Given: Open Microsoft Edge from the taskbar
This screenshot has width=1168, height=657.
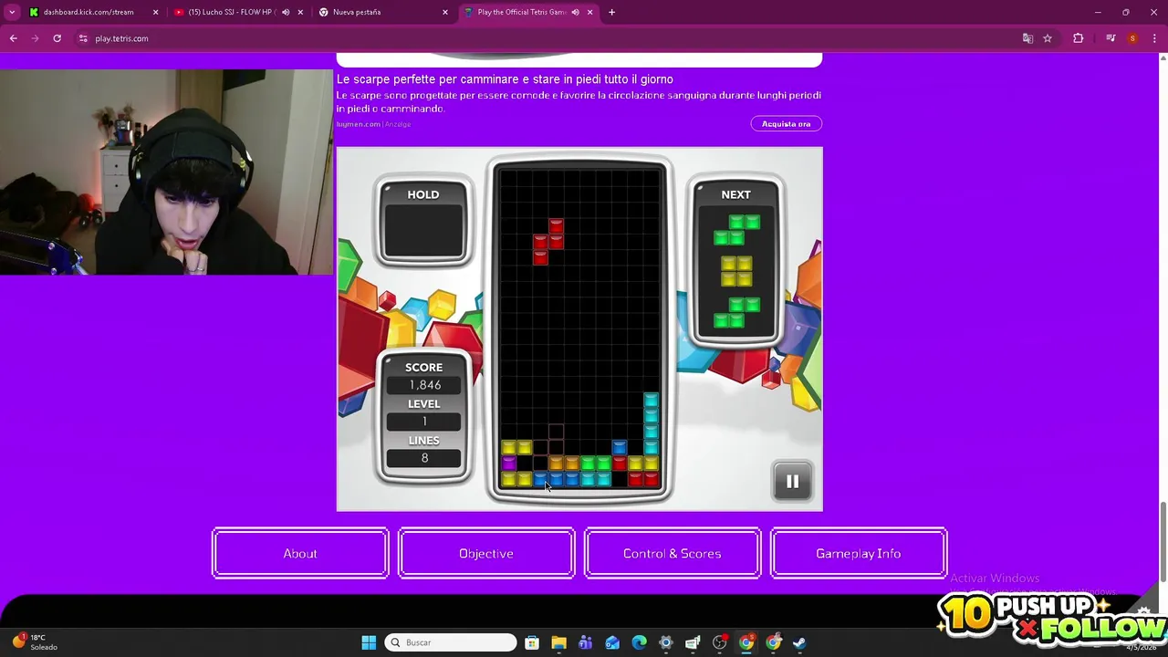Looking at the screenshot, I should pyautogui.click(x=639, y=642).
